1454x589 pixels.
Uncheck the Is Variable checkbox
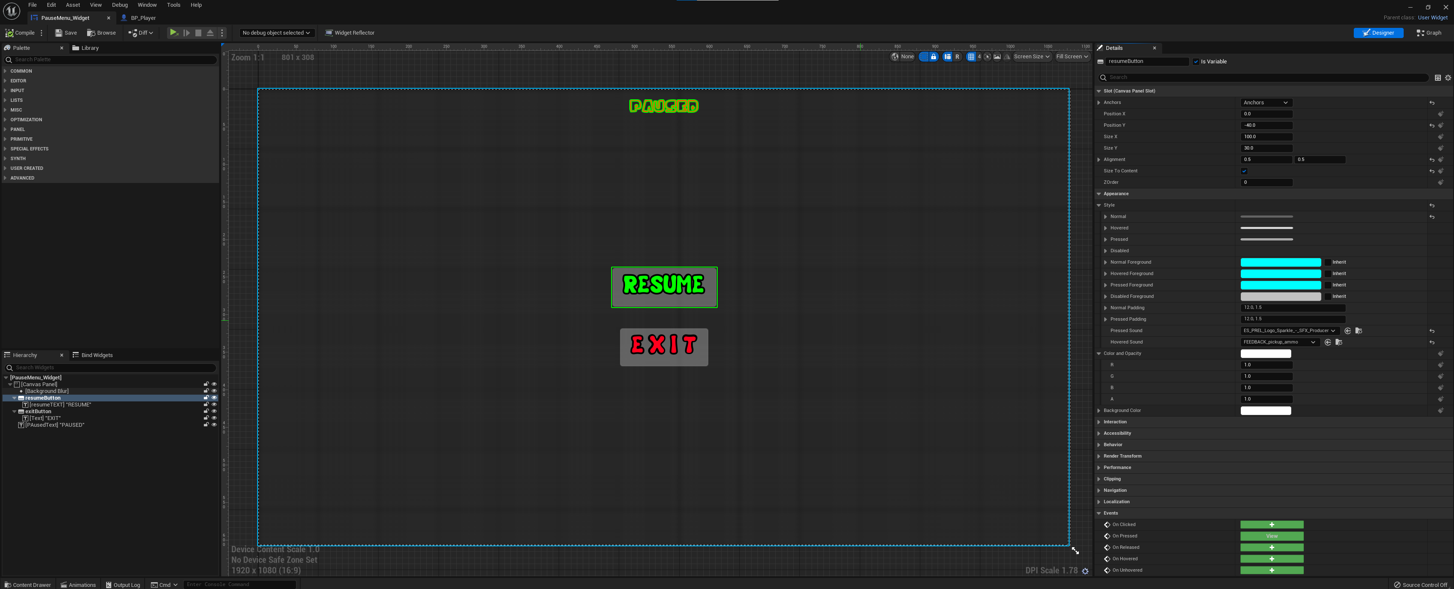1196,62
